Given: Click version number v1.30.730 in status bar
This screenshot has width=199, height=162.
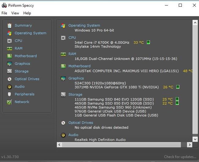Looking at the screenshot, I should tap(10, 157).
